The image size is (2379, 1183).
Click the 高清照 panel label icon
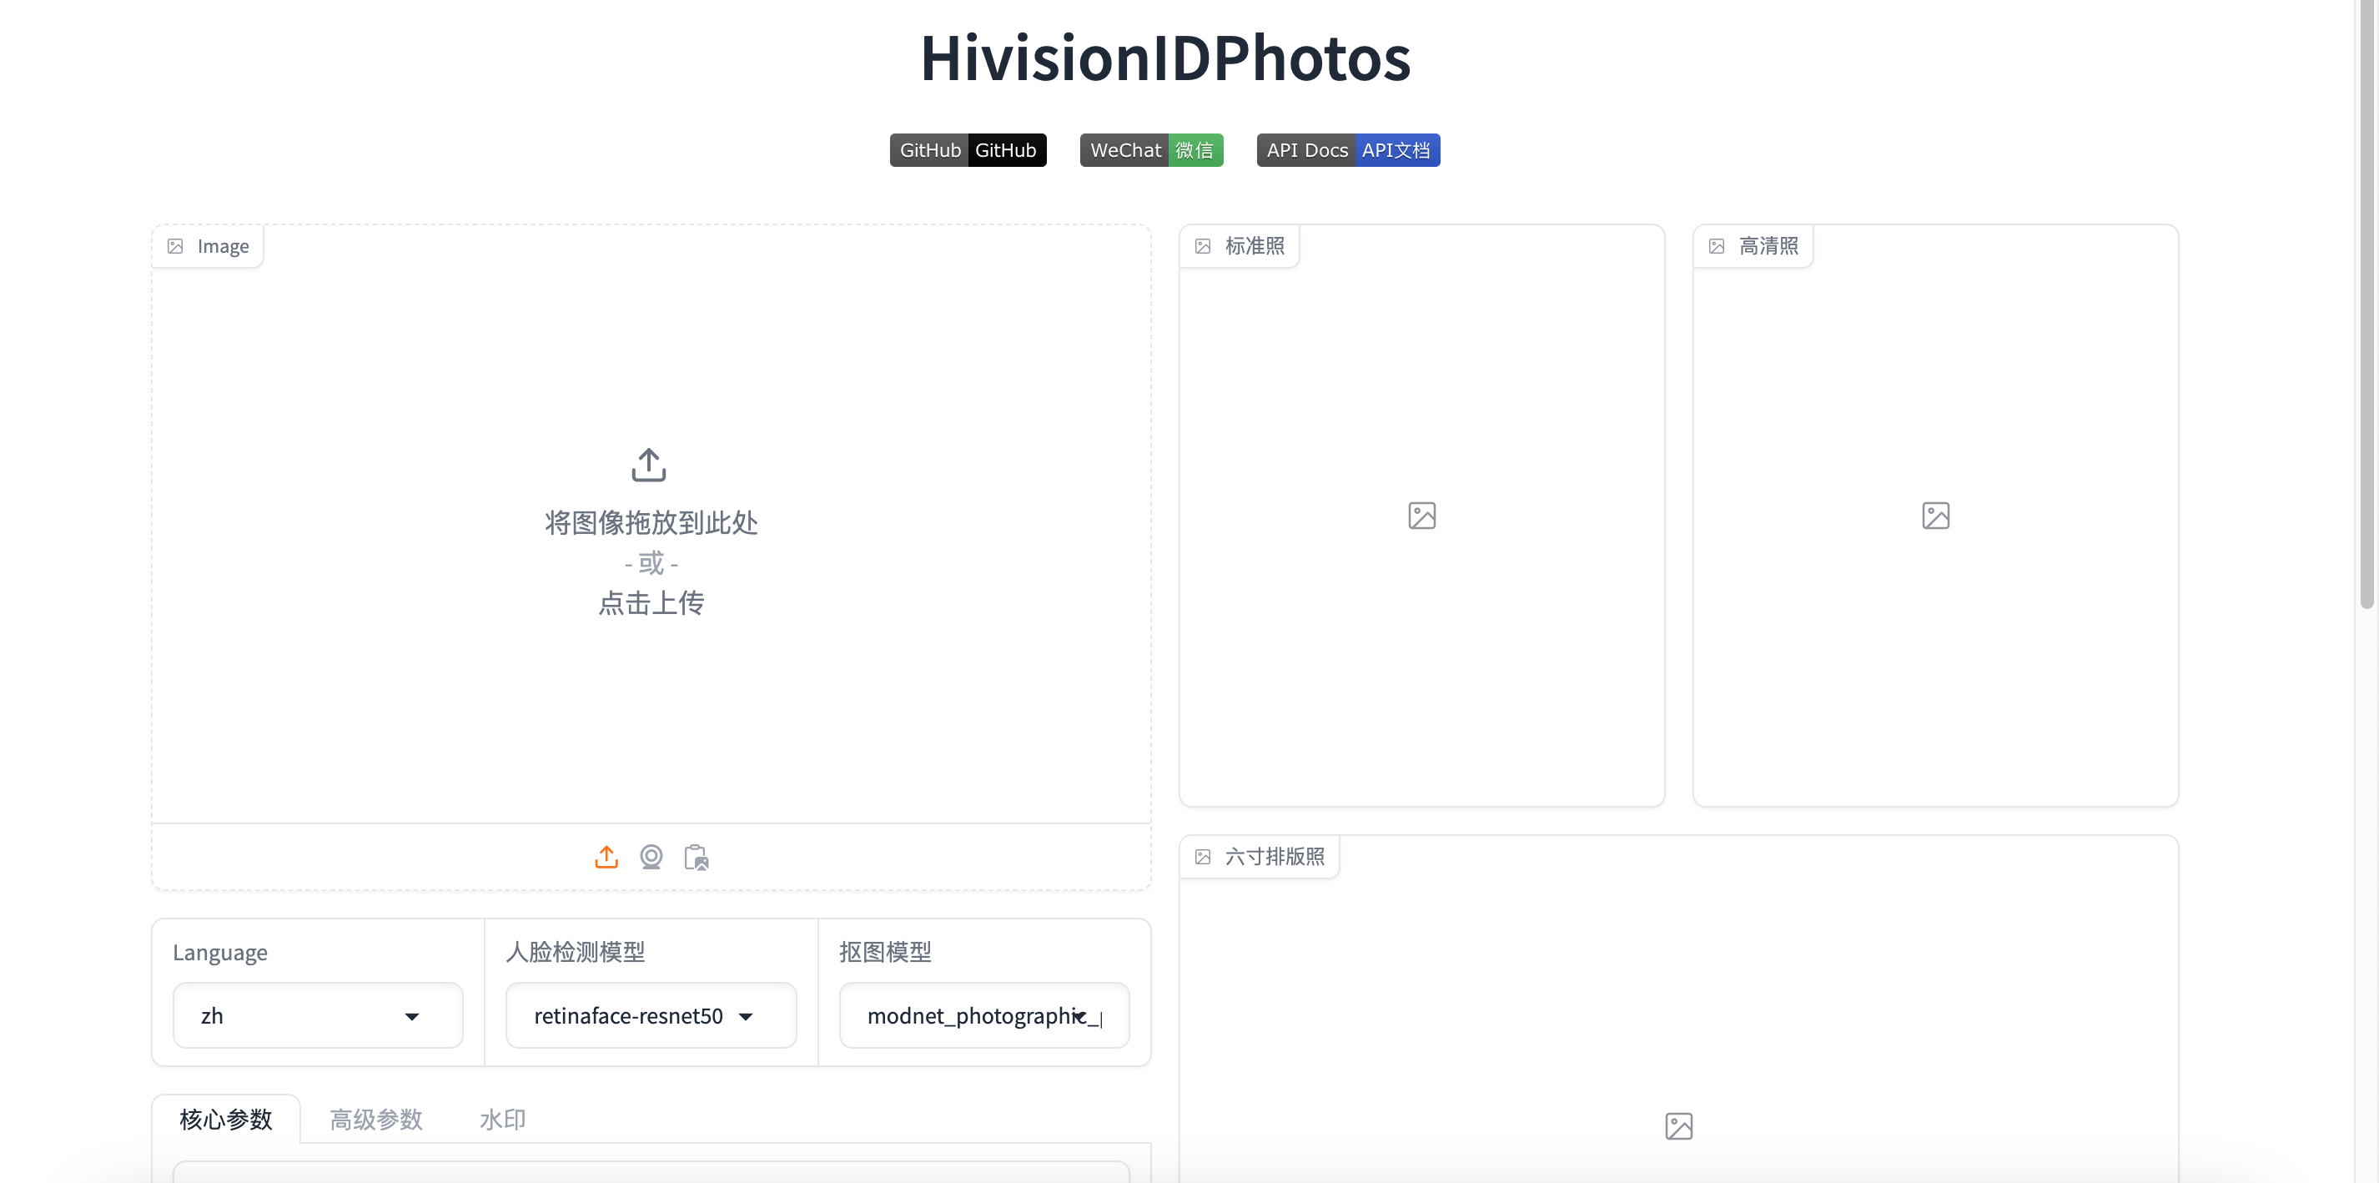(x=1716, y=245)
